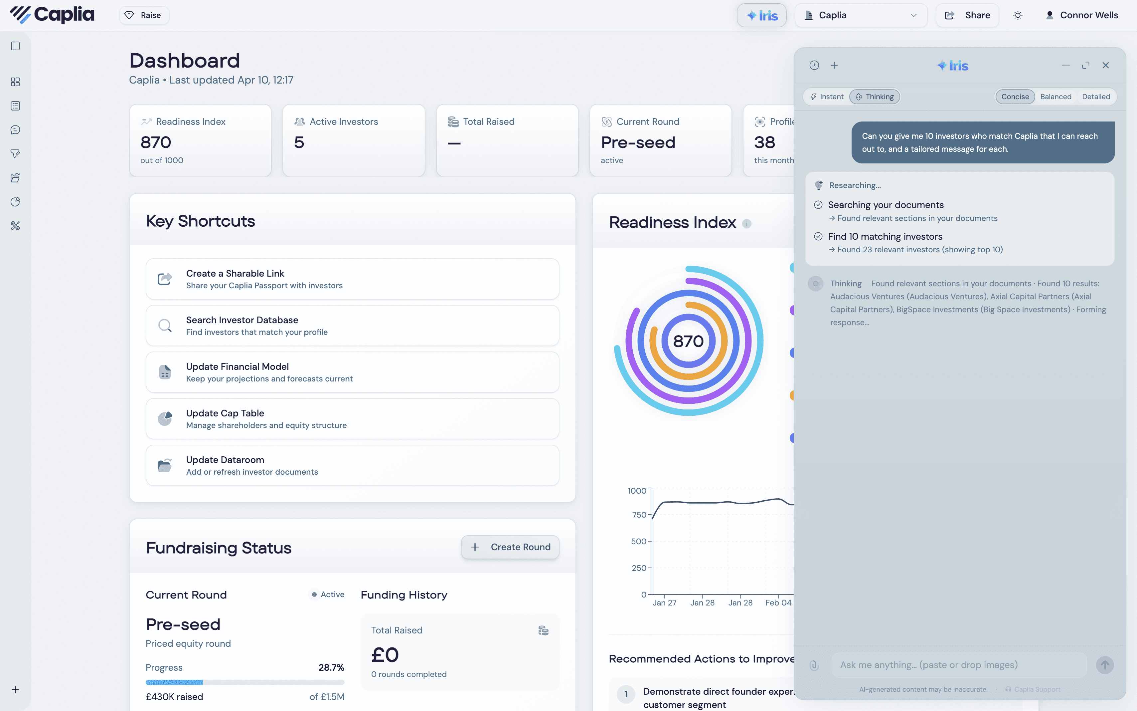Click the Caplia Support link
Viewport: 1137px width, 711px height.
[x=1033, y=689]
